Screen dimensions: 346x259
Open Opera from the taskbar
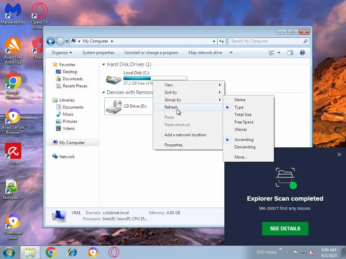(114, 252)
